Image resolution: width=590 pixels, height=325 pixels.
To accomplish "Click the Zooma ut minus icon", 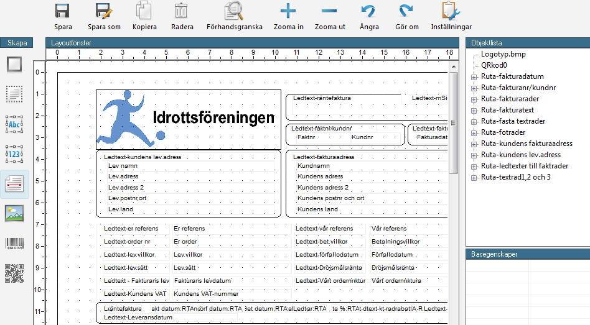I will tap(329, 11).
